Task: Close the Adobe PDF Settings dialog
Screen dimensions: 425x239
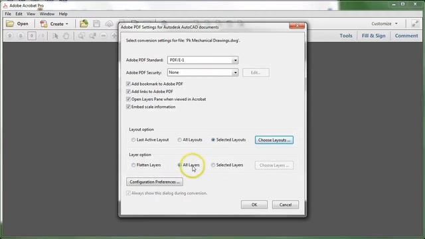Action: click(x=297, y=26)
